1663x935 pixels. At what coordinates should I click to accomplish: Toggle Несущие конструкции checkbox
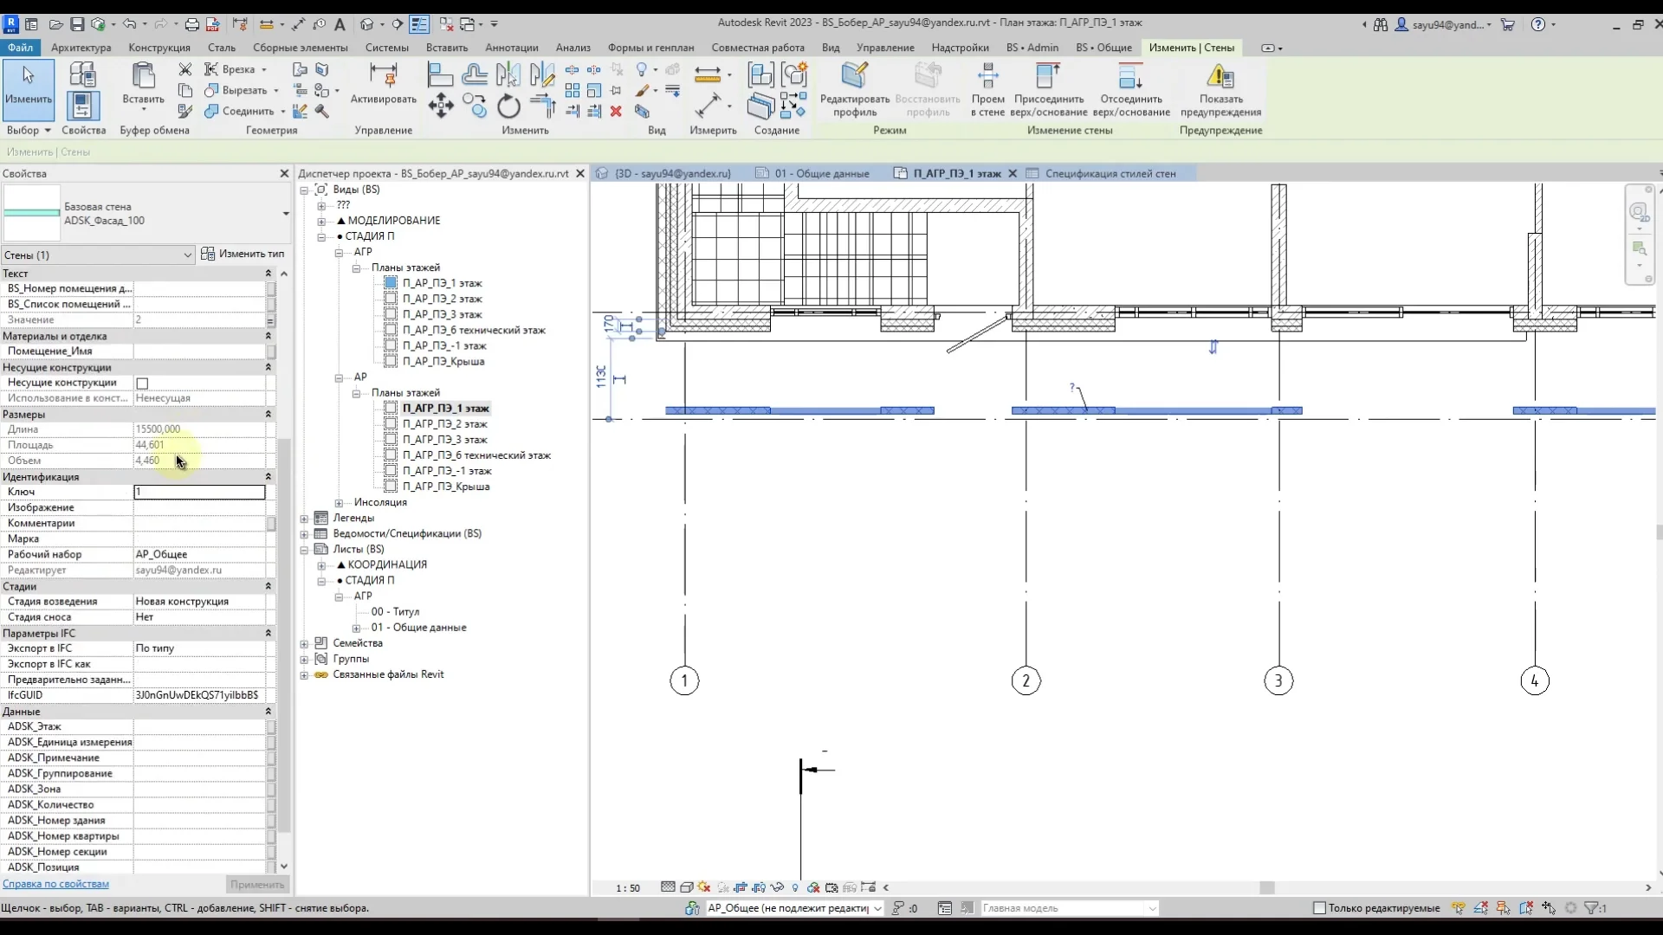pos(142,383)
